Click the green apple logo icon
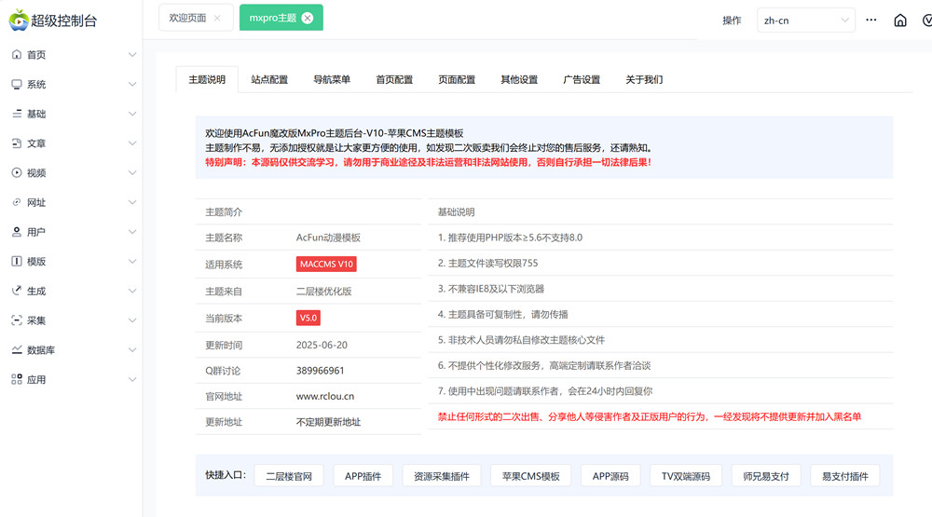The height and width of the screenshot is (517, 932). (19, 20)
